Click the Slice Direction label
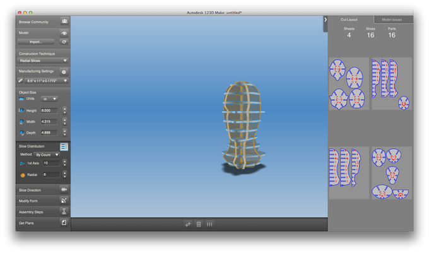This screenshot has width=429, height=253. [30, 190]
